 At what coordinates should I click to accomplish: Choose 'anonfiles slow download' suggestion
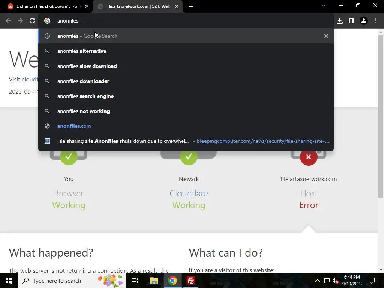pyautogui.click(x=186, y=66)
